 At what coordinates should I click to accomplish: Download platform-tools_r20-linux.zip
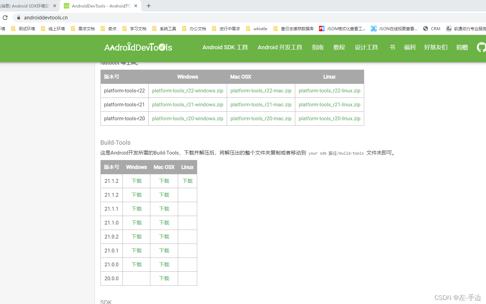(x=330, y=119)
